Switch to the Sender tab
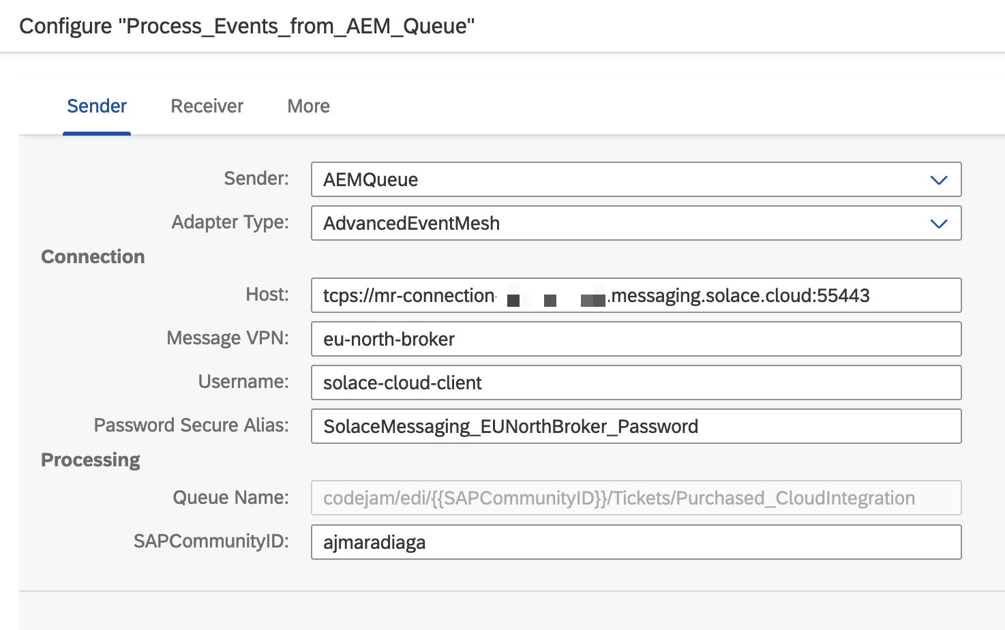Screen dimensions: 1005x630 pyautogui.click(x=97, y=106)
